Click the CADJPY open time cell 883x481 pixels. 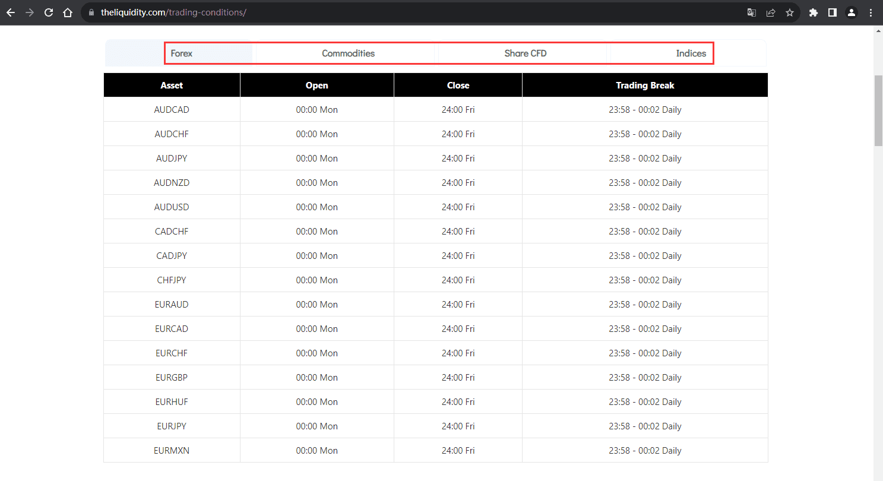317,256
